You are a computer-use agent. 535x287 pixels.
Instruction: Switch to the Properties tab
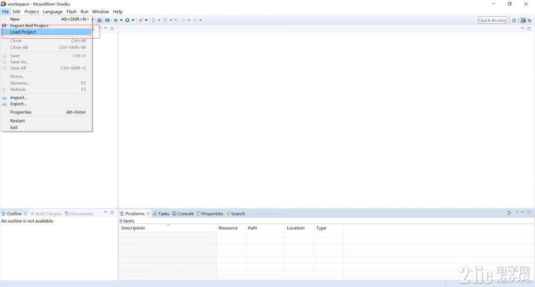210,214
